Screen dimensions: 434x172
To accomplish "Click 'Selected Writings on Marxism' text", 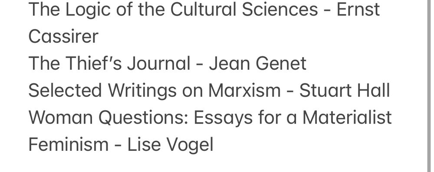I will [x=155, y=91].
